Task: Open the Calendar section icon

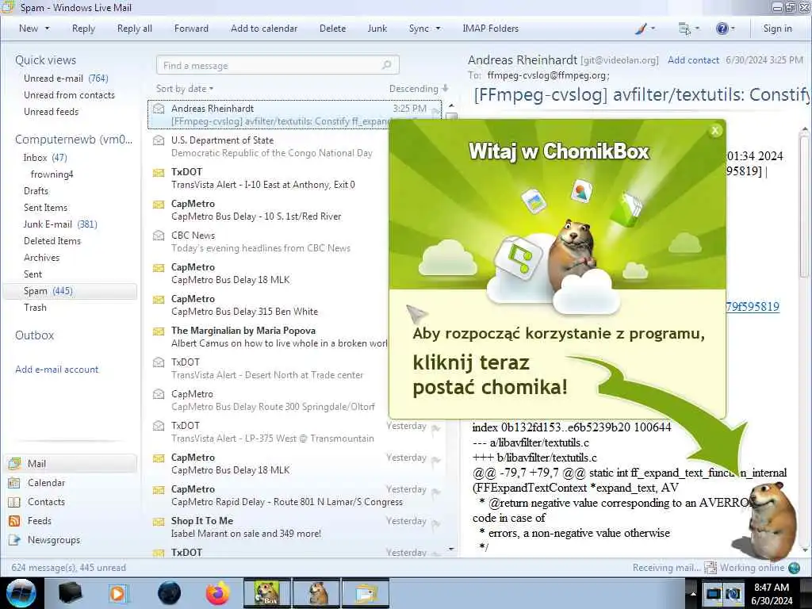Action: click(14, 483)
